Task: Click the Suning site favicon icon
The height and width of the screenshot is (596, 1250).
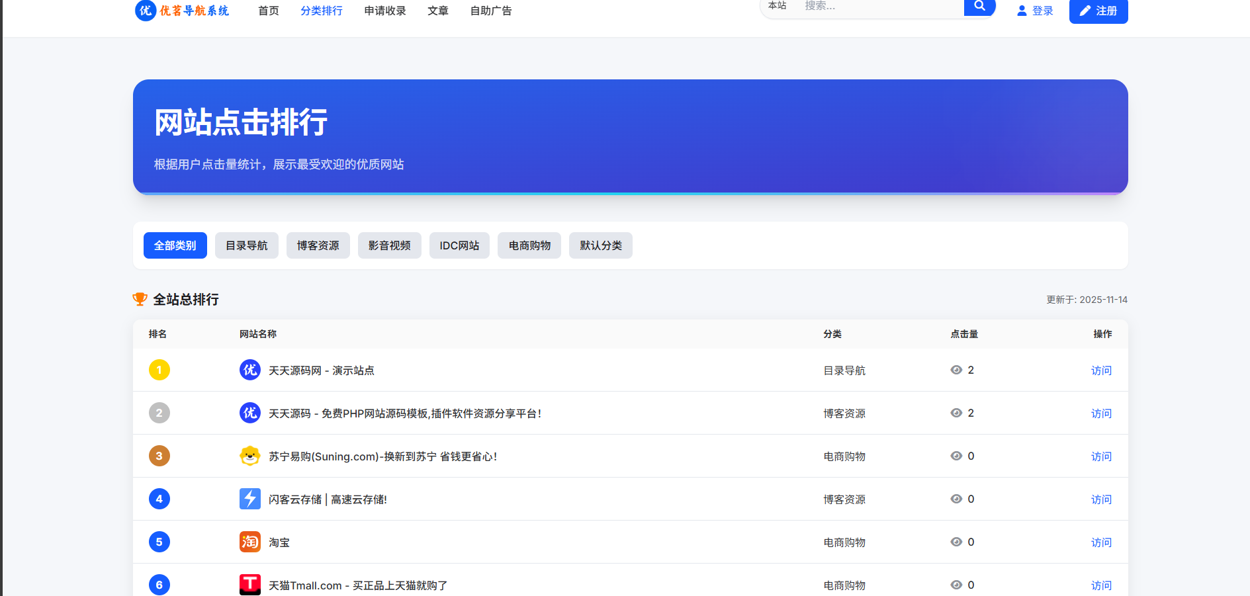Action: 249,456
